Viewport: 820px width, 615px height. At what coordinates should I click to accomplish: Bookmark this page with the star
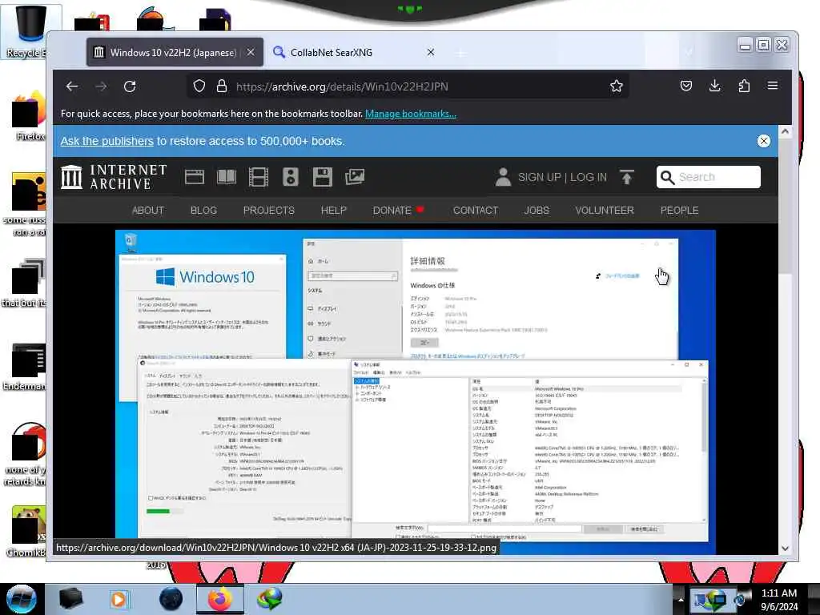[616, 86]
